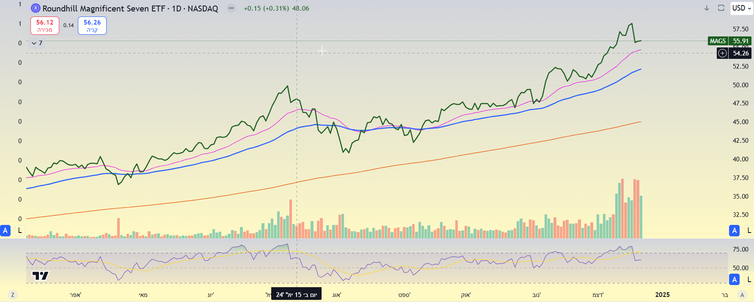754x302 pixels.
Task: Click the 'אפר month label on the time axis
Action: pos(75,295)
